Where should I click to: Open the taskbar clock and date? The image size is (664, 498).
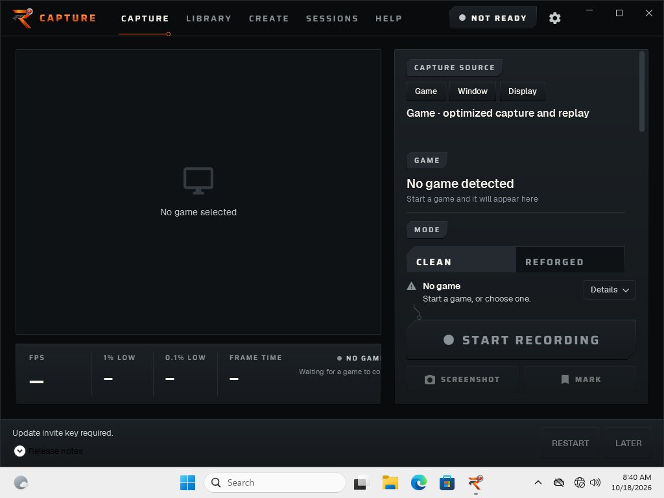point(631,482)
